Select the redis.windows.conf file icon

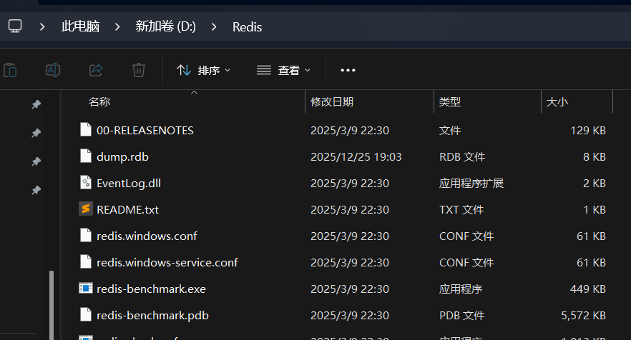86,235
